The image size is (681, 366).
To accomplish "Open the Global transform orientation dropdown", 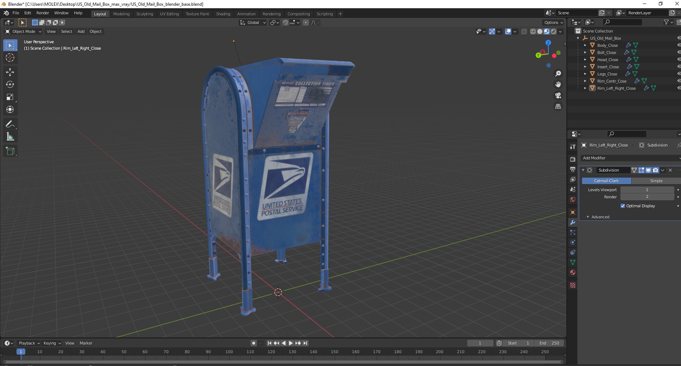I will pos(253,23).
